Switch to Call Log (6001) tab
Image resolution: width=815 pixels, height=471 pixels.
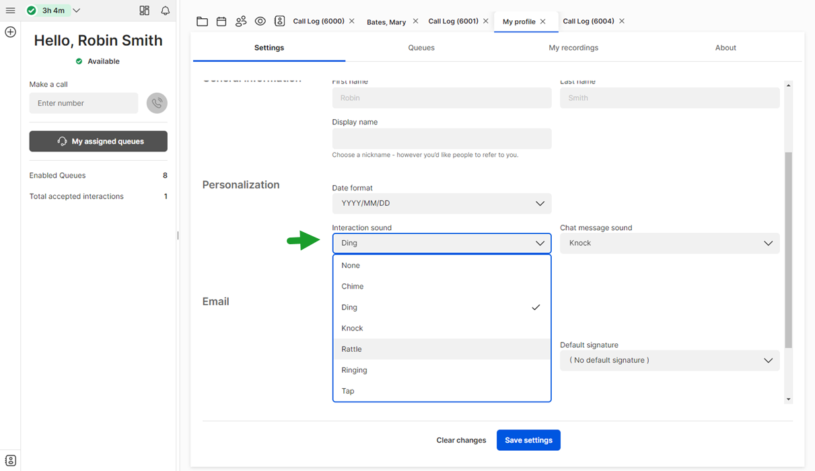pyautogui.click(x=454, y=22)
